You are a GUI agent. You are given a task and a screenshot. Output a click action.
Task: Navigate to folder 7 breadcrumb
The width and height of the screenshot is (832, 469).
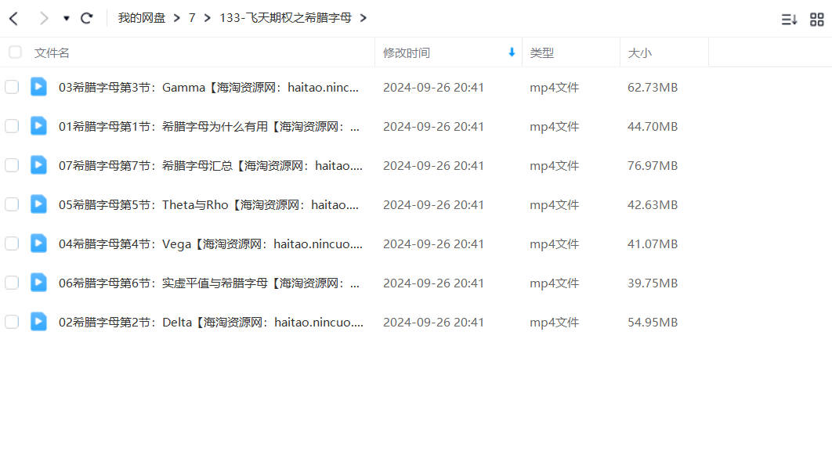(x=192, y=18)
